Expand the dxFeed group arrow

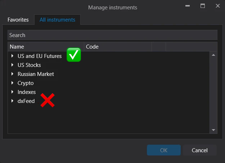coord(12,101)
